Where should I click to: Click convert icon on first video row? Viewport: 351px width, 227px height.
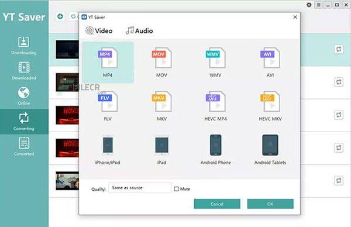click(339, 49)
